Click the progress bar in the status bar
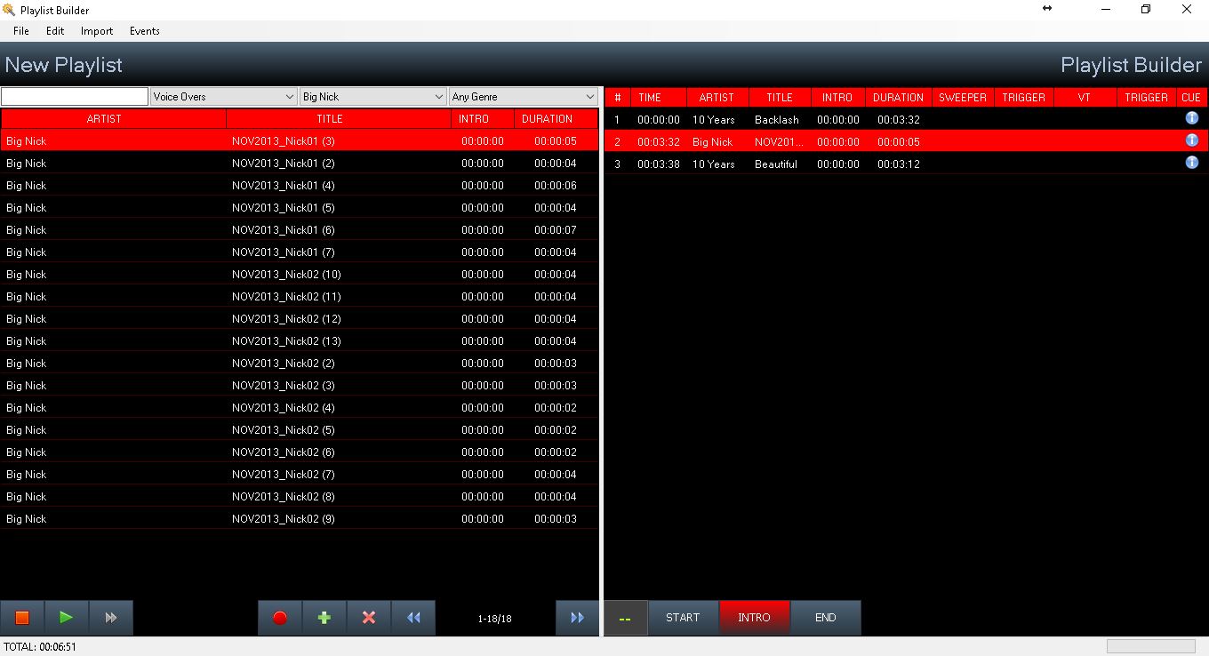Viewport: 1209px width, 656px height. [1151, 646]
